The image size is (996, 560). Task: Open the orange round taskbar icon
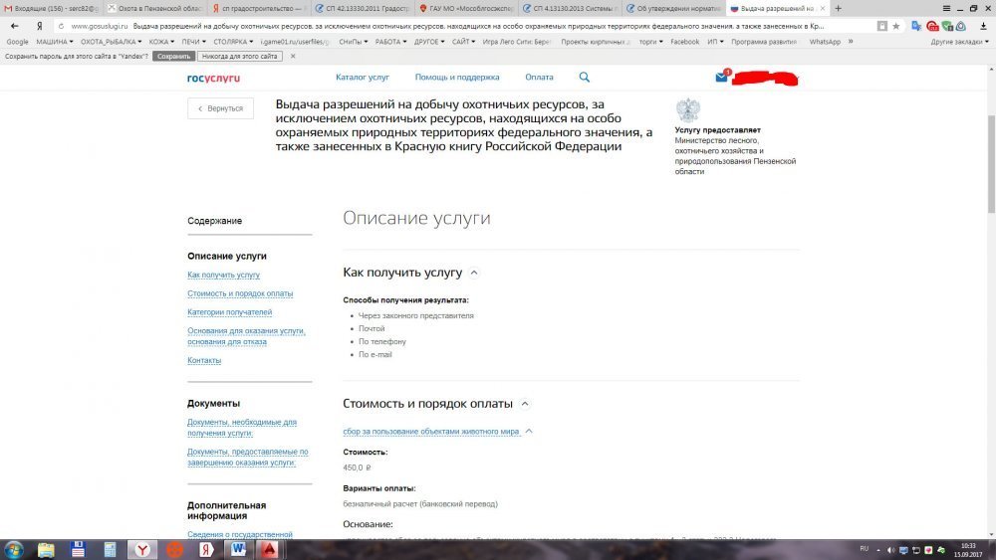coord(174,550)
